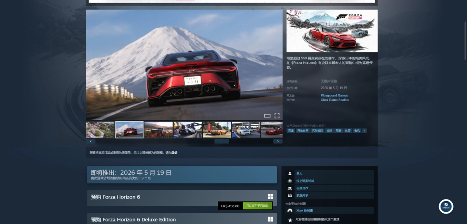Screen dimensions: 467x224
Task: Open the Playground Games developer link
Action: pos(334,96)
